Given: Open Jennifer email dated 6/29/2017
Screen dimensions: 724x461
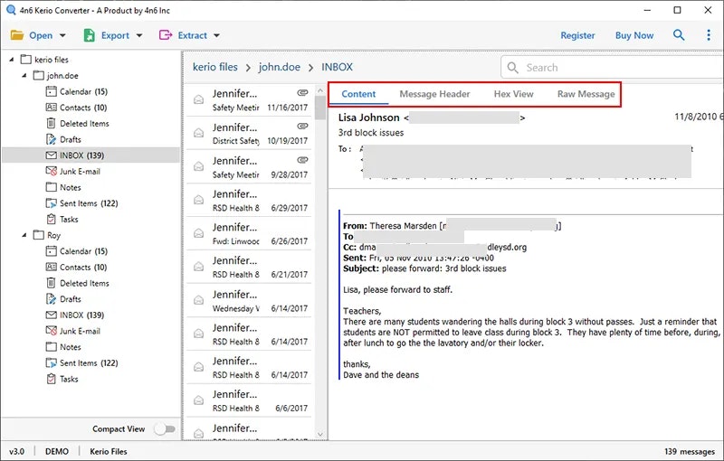Looking at the screenshot, I should (250, 201).
